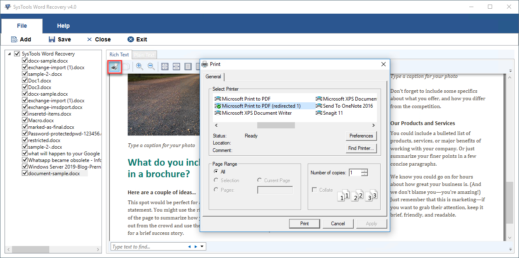Open the Help ribbon tab
The width and height of the screenshot is (519, 258).
click(x=63, y=26)
